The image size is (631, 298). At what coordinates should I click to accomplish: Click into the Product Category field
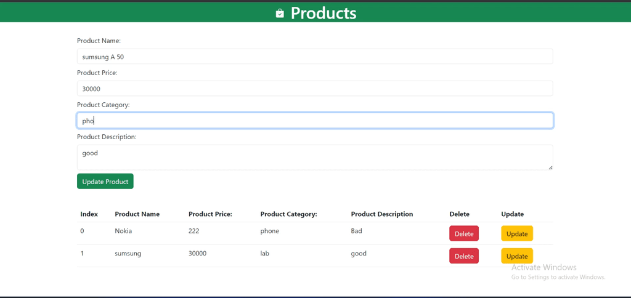pyautogui.click(x=315, y=121)
